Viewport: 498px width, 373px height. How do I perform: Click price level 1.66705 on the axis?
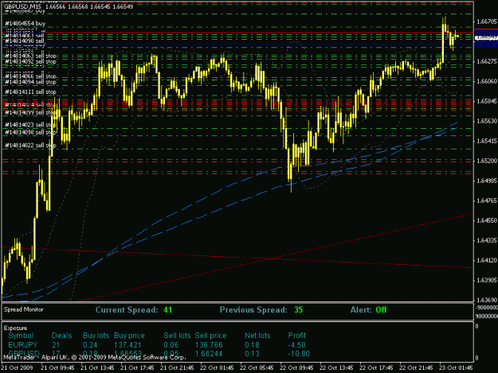(x=487, y=21)
